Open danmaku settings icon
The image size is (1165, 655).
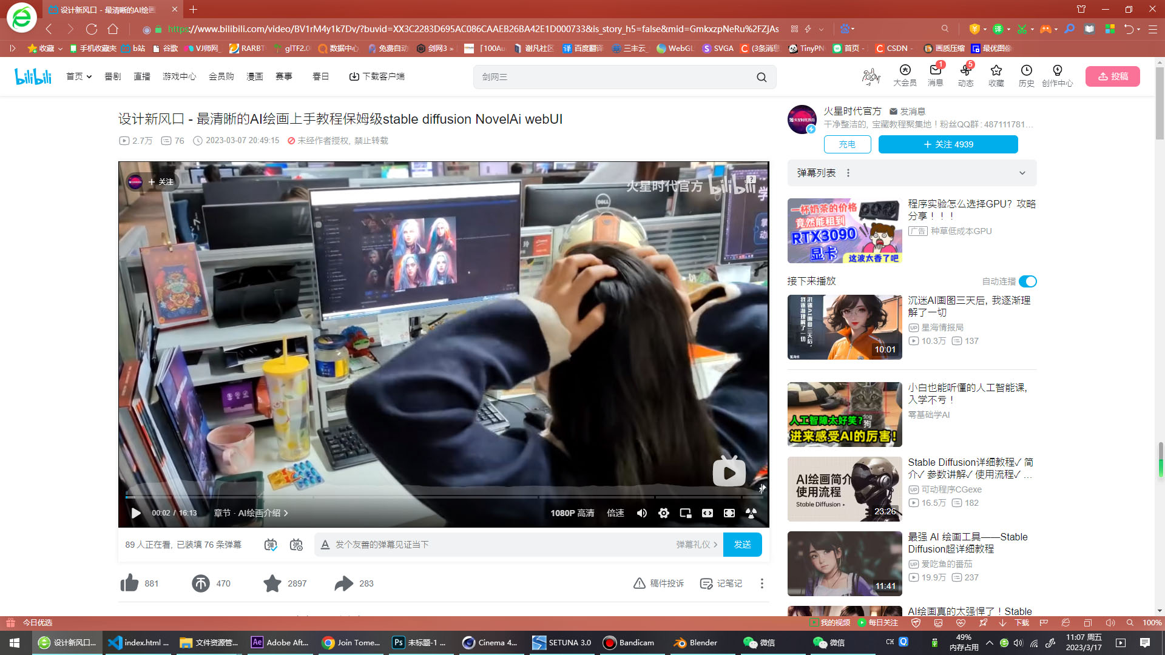[296, 545]
